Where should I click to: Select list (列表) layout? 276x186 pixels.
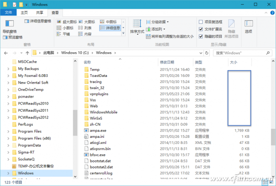tap(85, 28)
